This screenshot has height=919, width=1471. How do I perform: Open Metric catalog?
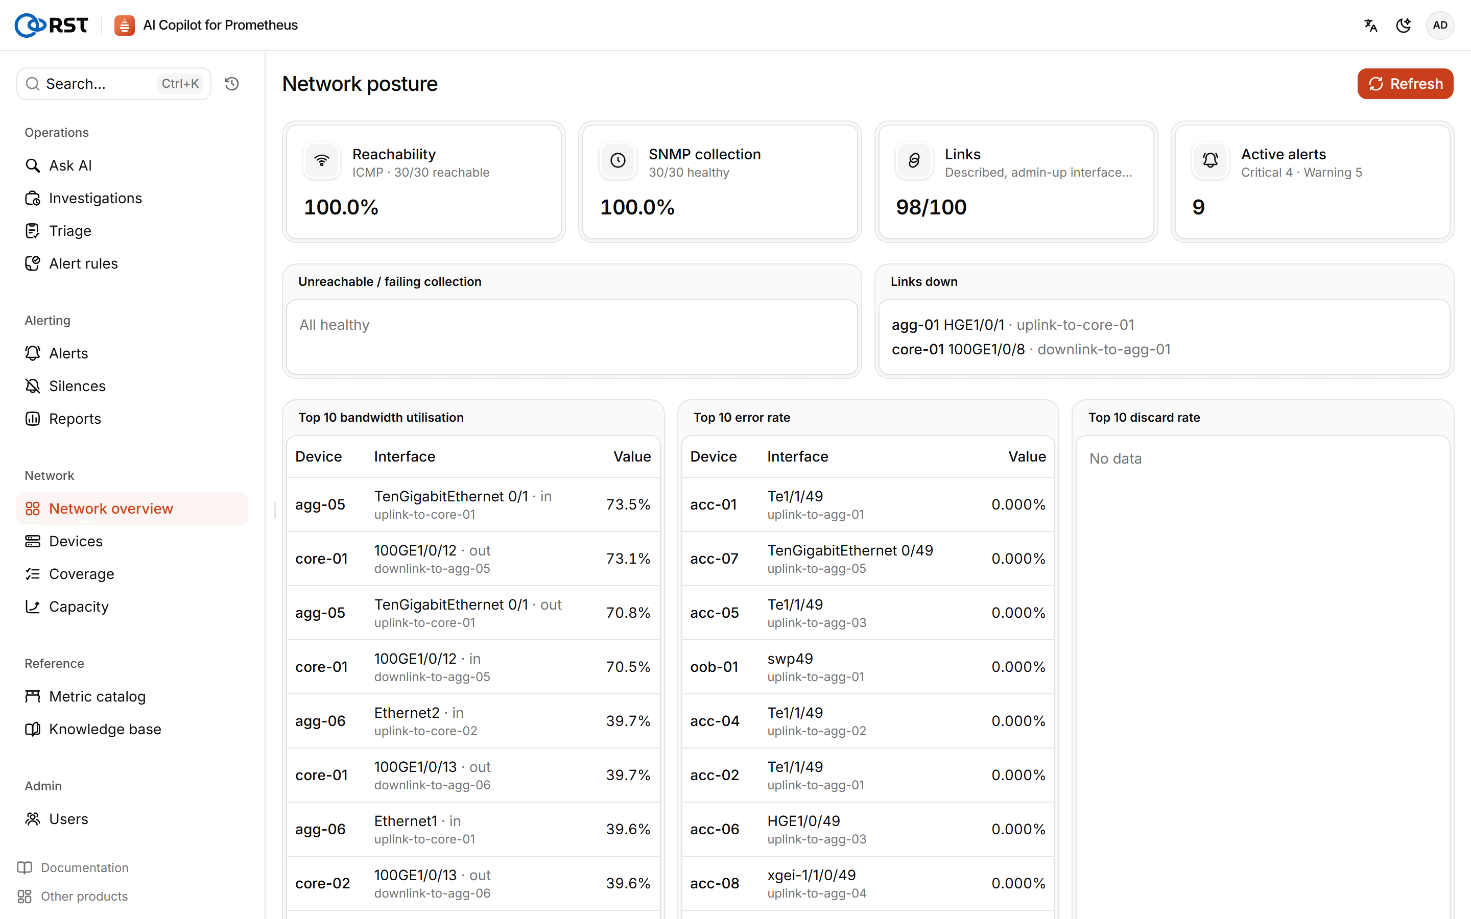click(x=132, y=696)
